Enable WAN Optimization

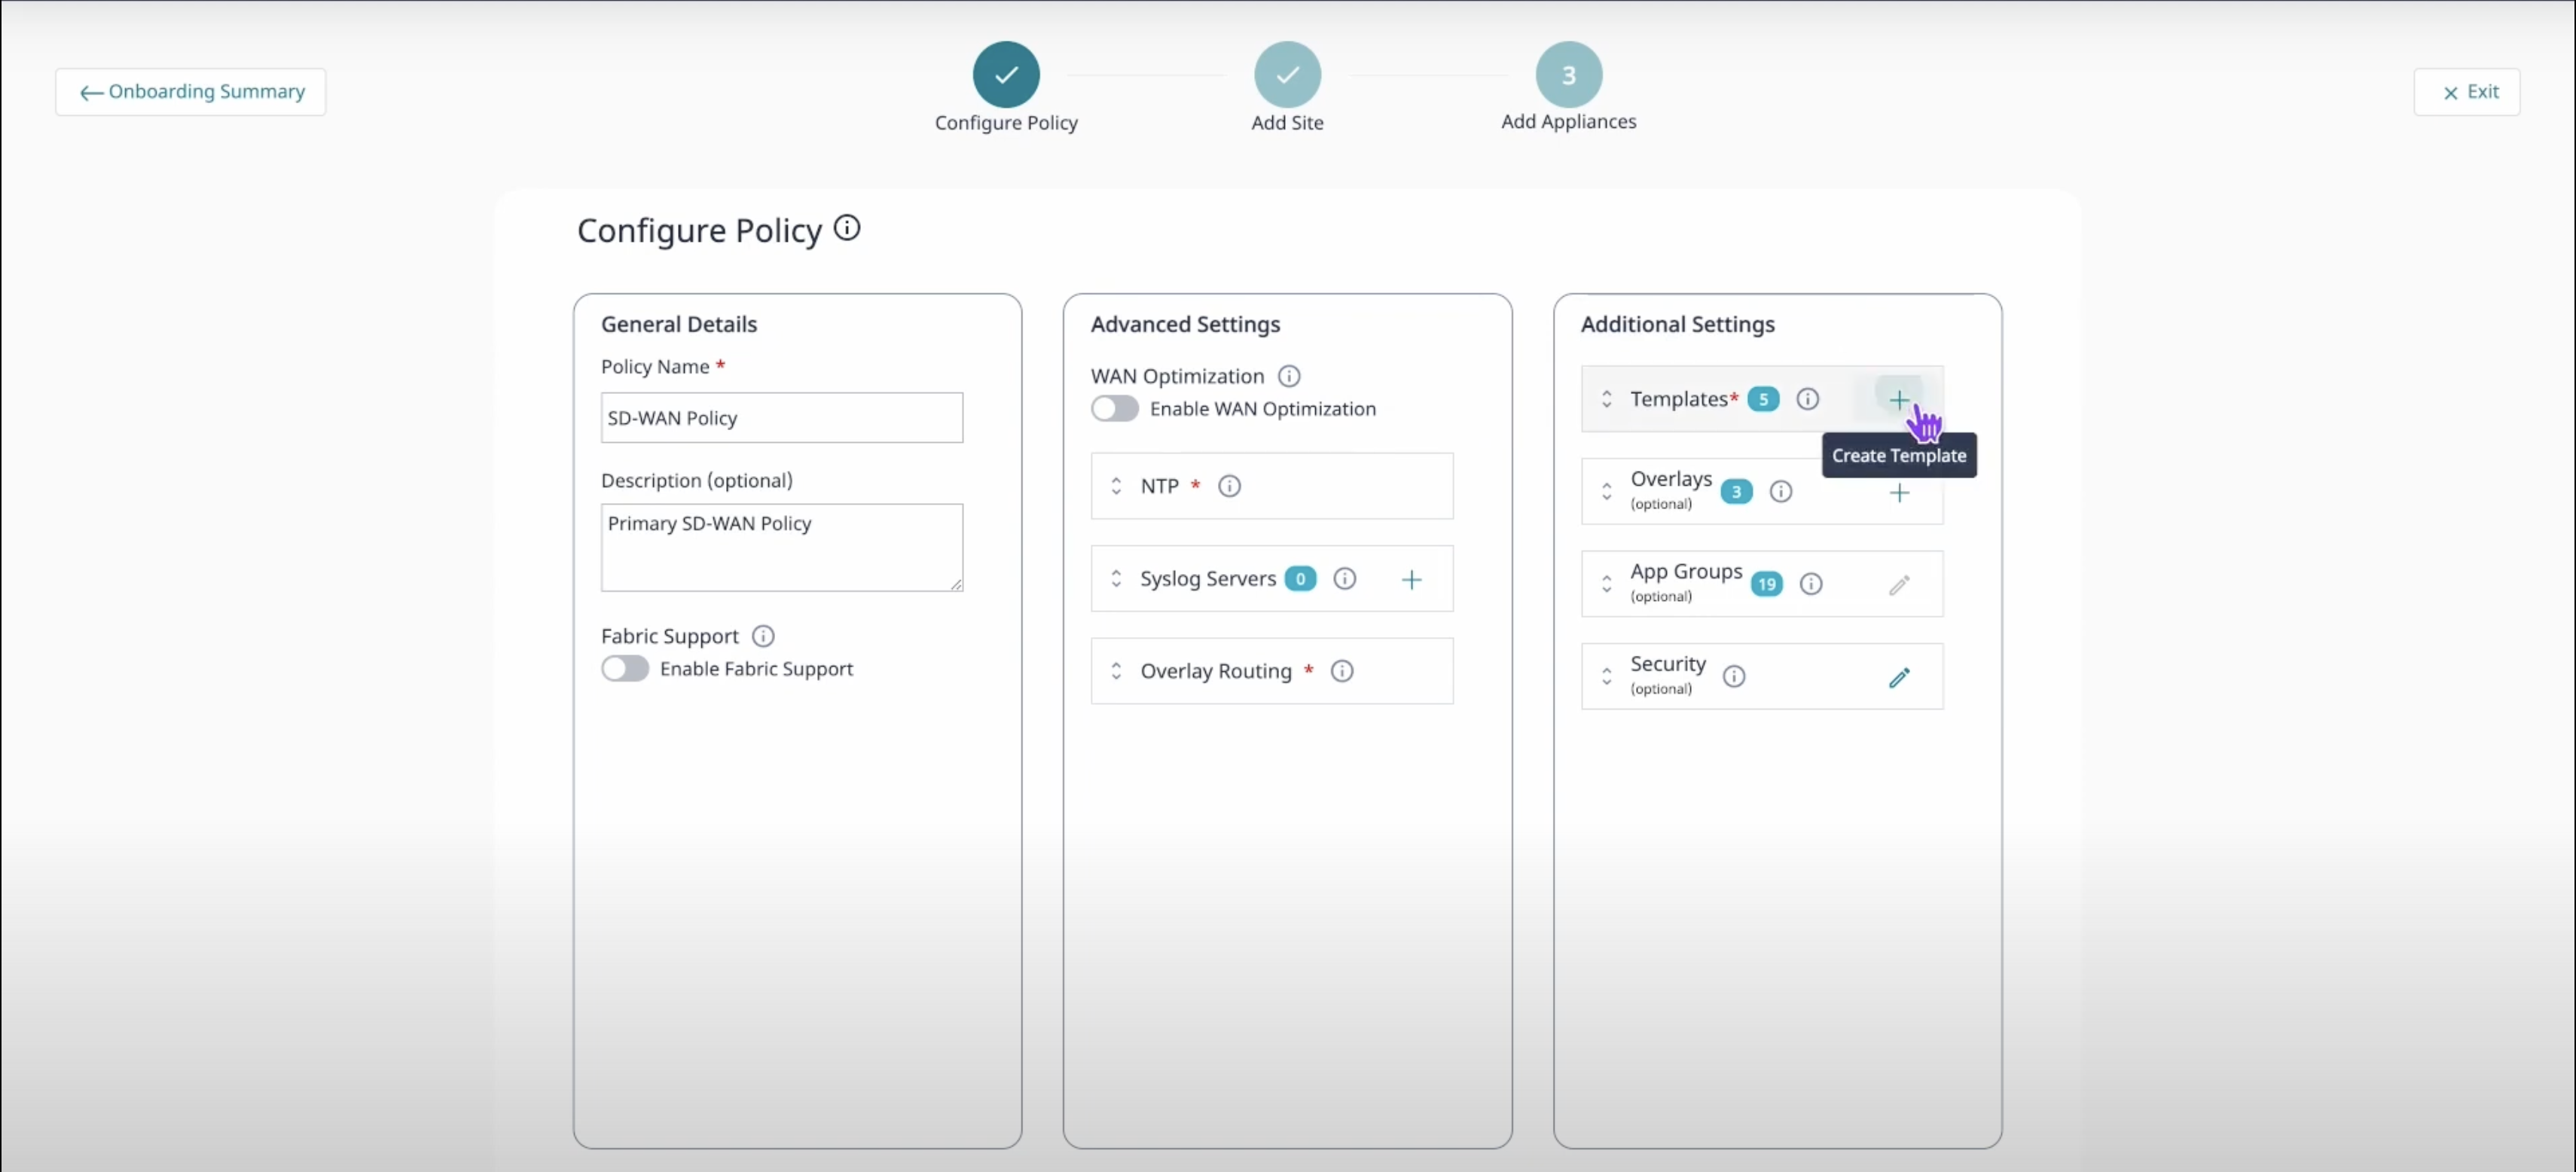1114,408
